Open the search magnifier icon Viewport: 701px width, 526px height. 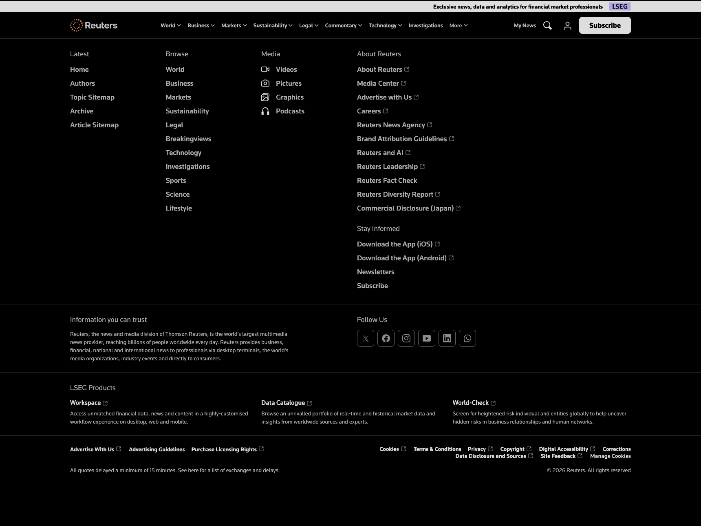(547, 26)
